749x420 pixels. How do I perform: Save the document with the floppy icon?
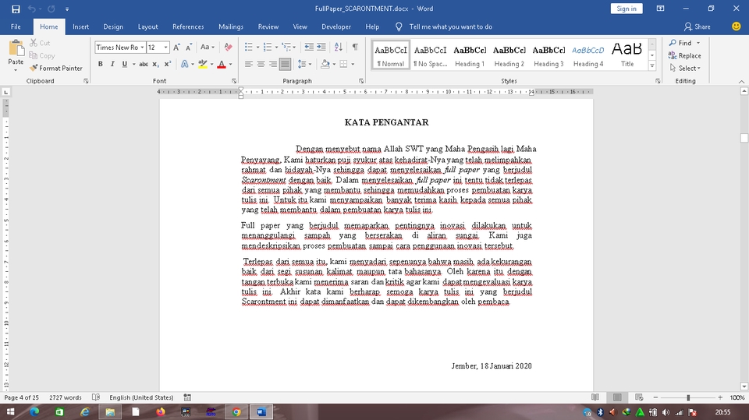(16, 9)
